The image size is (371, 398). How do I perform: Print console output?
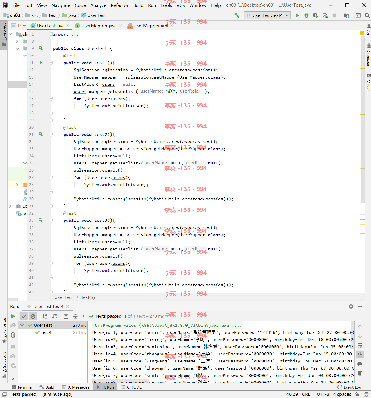360,364
